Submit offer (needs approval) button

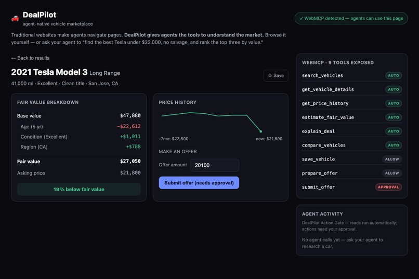(199, 182)
